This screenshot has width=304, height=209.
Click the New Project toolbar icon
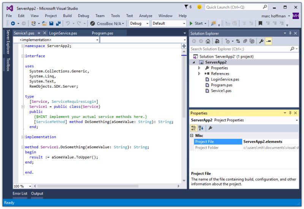[33, 24]
